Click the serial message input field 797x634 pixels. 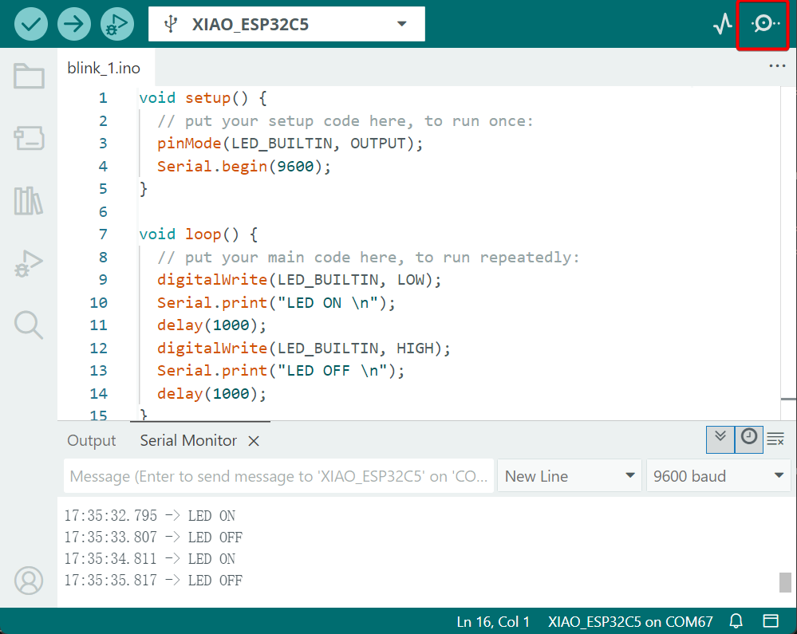[278, 476]
